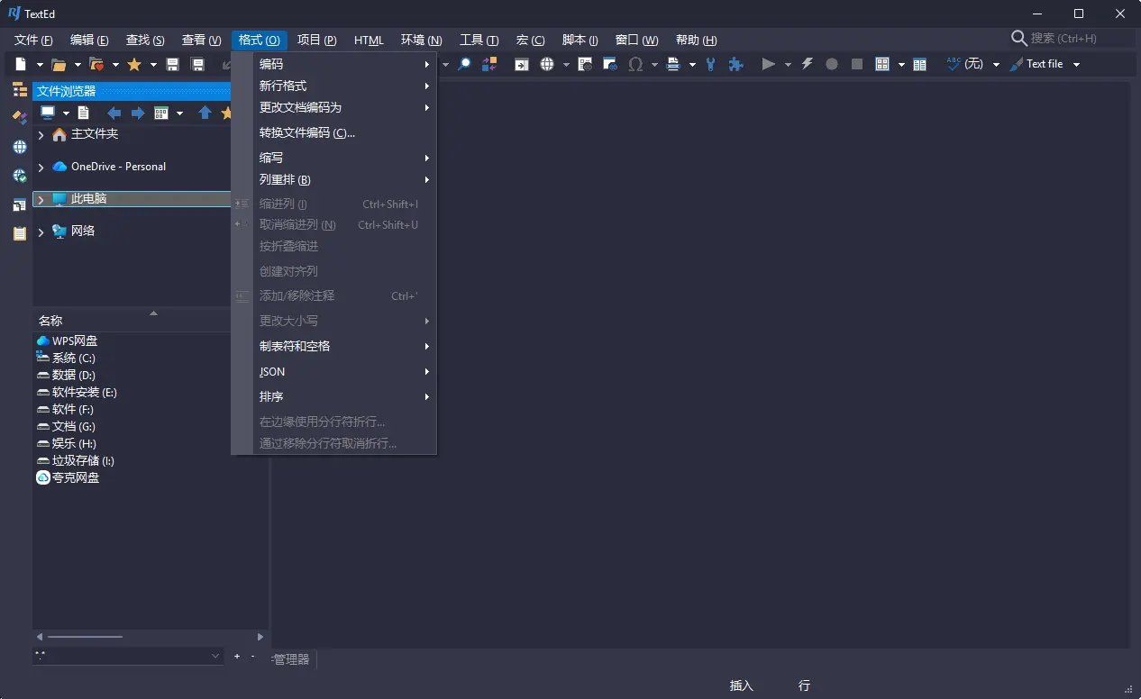Click the document icon in file browser toolbar
This screenshot has height=699, width=1141.
point(84,113)
